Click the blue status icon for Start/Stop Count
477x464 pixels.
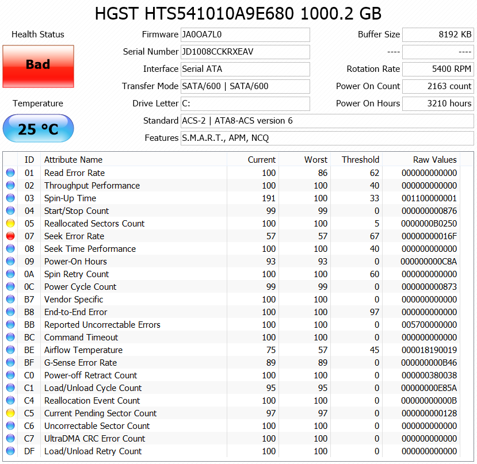(10, 210)
